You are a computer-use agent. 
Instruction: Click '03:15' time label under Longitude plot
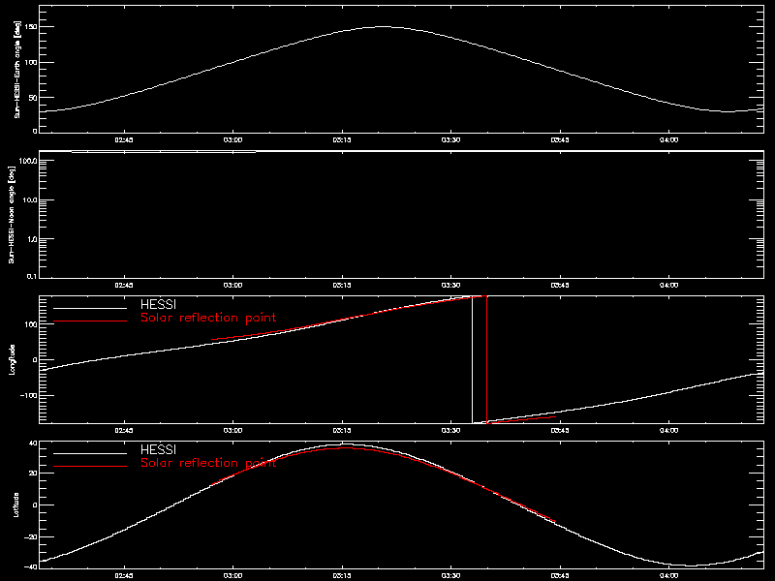(x=342, y=430)
